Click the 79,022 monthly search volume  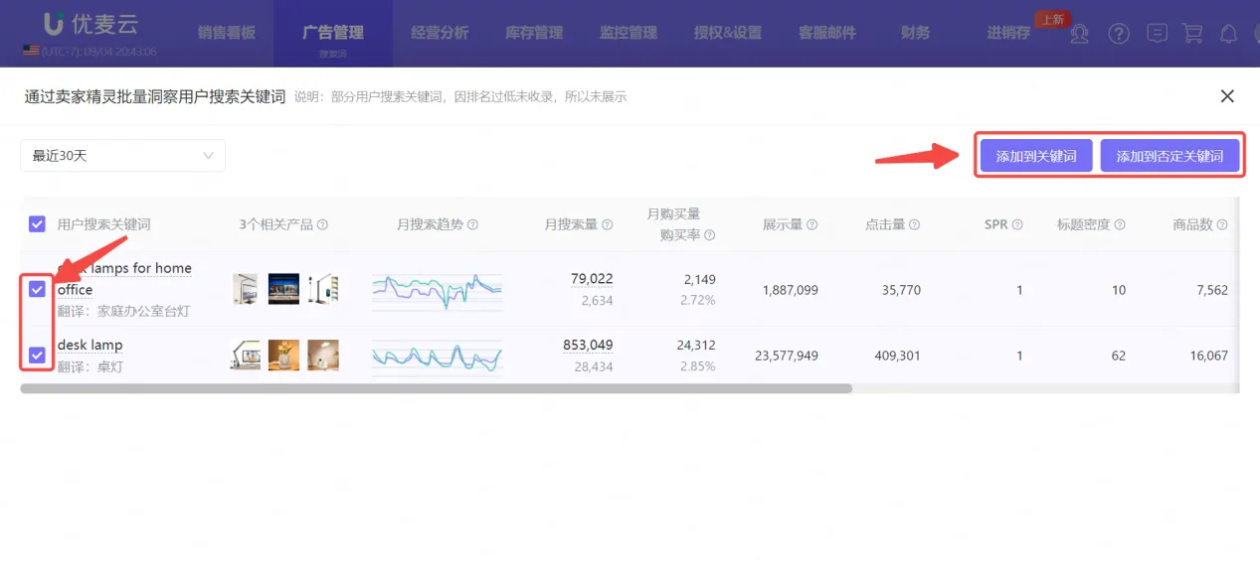592,279
